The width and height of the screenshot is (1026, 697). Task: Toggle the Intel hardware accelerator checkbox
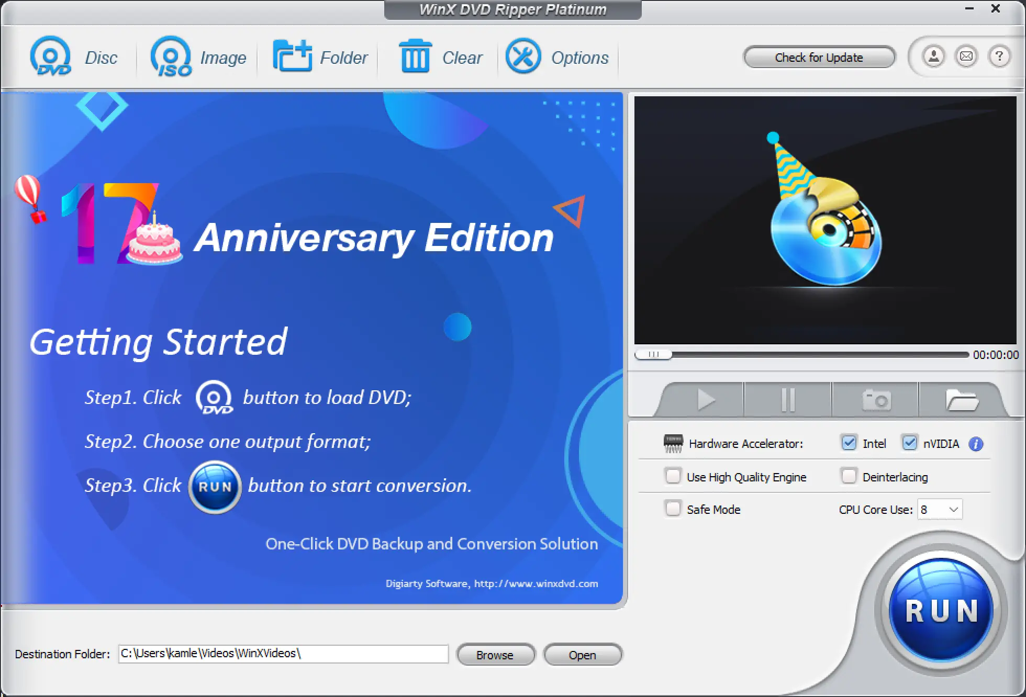pos(849,443)
